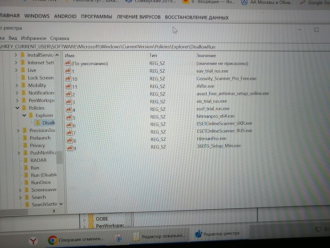The height and width of the screenshot is (248, 330).
Task: Click the Policies folder icon
Action: point(24,108)
